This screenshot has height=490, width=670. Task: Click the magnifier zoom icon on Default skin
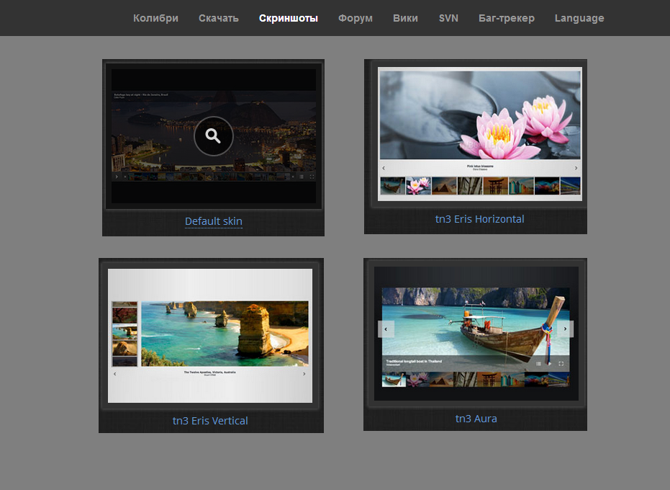coord(213,135)
